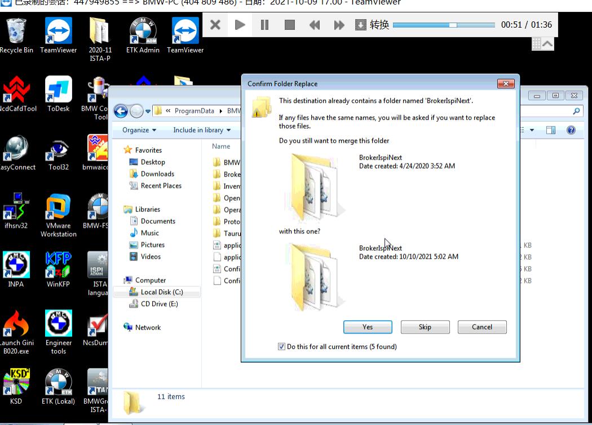This screenshot has width=592, height=425.
Task: Select Libraries in the navigation pane
Action: (147, 209)
